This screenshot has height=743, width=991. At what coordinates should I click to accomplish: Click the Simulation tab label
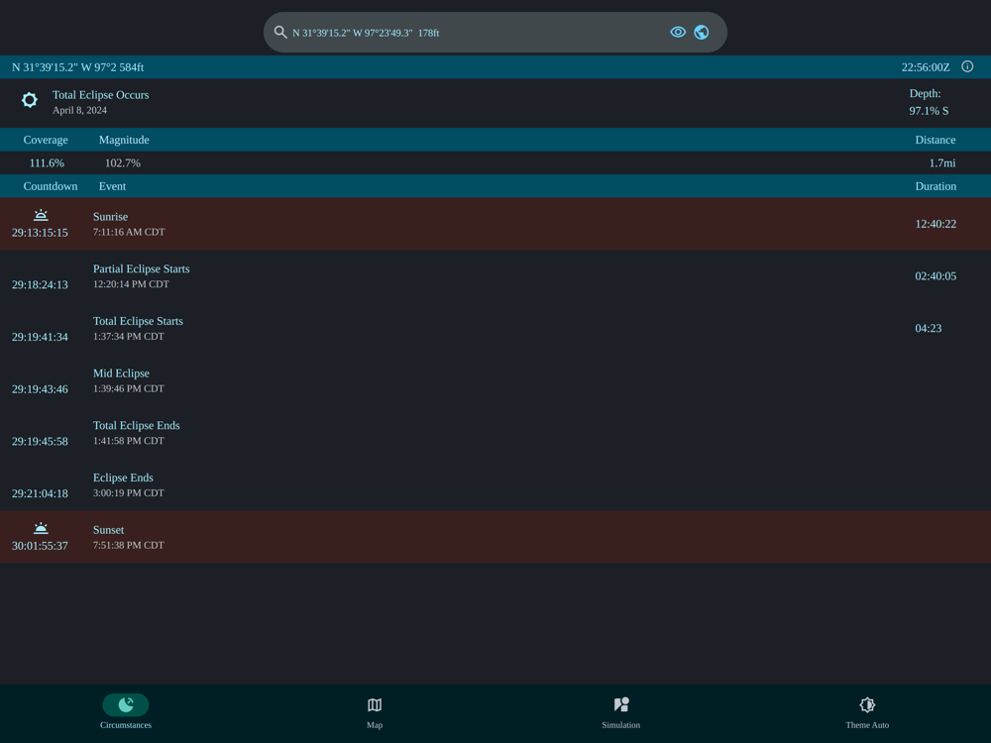pos(620,725)
